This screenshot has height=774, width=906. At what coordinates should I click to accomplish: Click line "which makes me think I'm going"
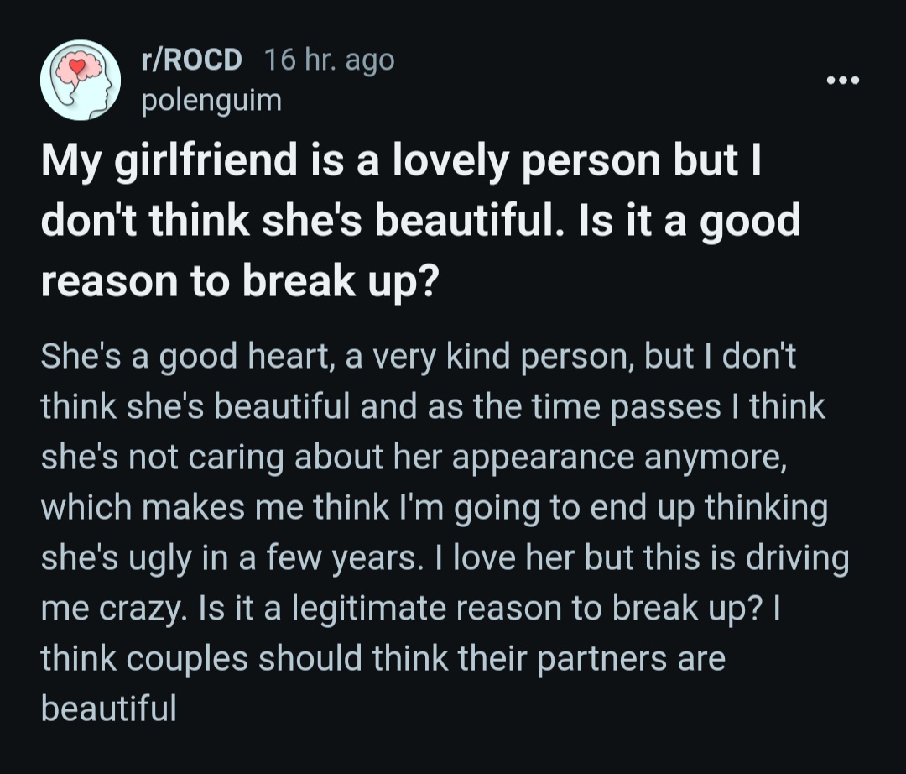435,508
